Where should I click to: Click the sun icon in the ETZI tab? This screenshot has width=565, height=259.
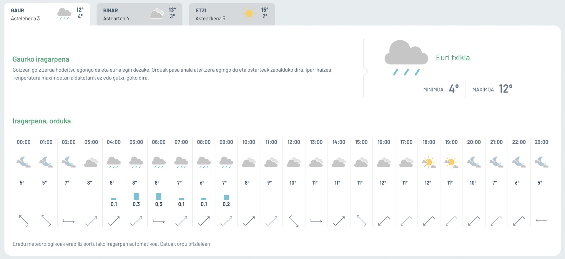pyautogui.click(x=249, y=14)
